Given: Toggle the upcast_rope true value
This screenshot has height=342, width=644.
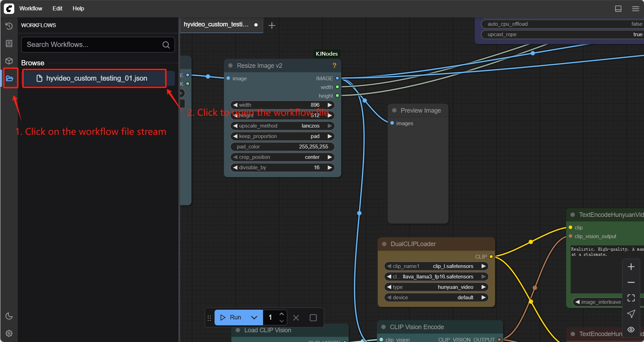Looking at the screenshot, I should [637, 34].
